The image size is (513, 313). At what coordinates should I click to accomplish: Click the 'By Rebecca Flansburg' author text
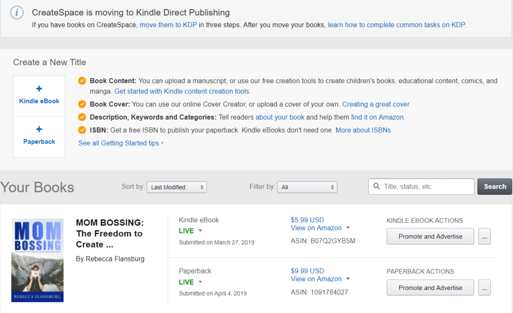(110, 259)
